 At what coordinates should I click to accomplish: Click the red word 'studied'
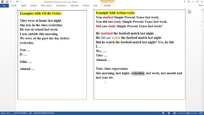tap(108, 17)
